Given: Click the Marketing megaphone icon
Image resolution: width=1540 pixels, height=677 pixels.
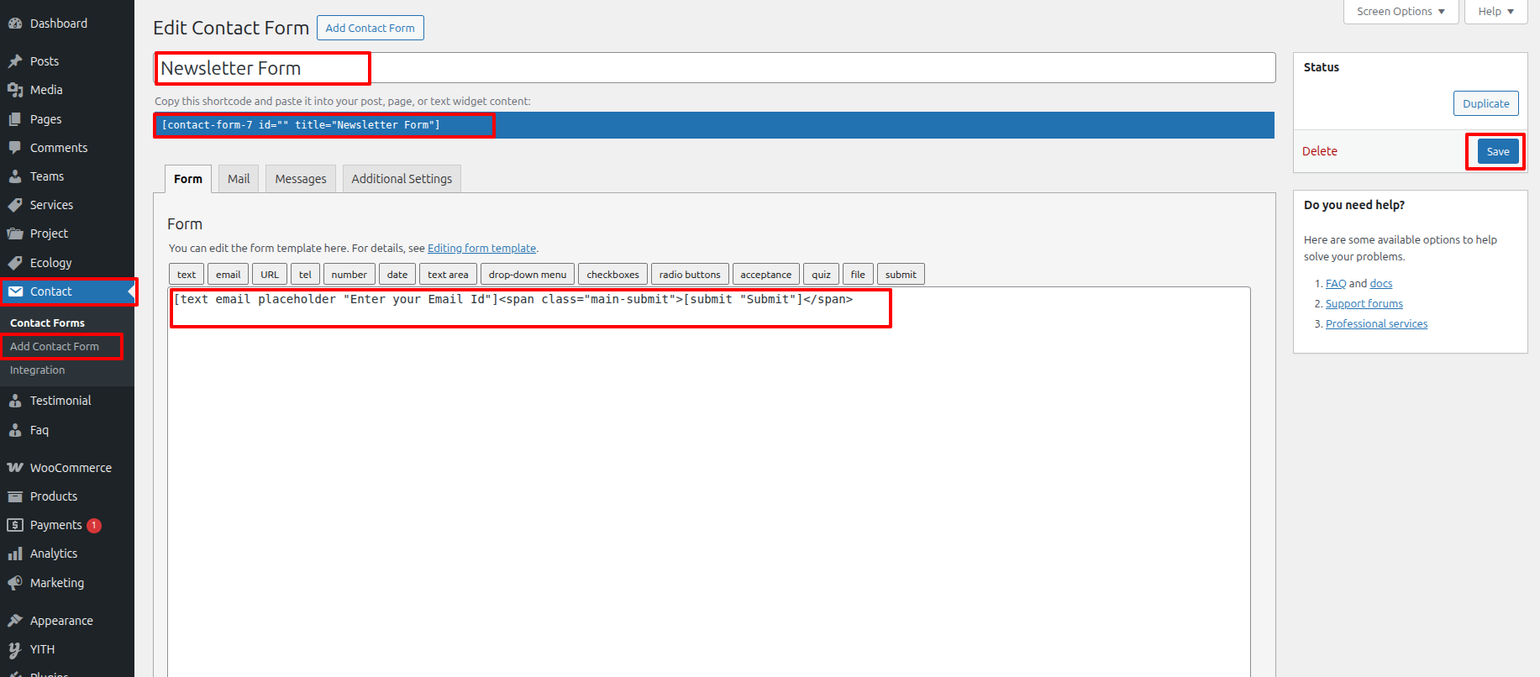Looking at the screenshot, I should point(15,583).
